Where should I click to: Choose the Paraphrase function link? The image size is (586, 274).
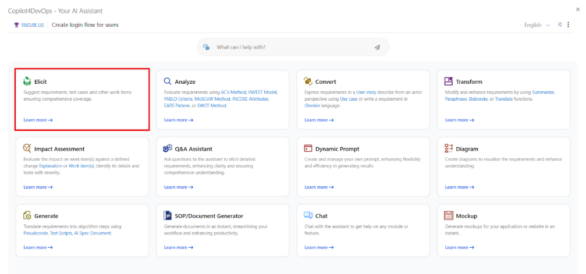coord(456,99)
